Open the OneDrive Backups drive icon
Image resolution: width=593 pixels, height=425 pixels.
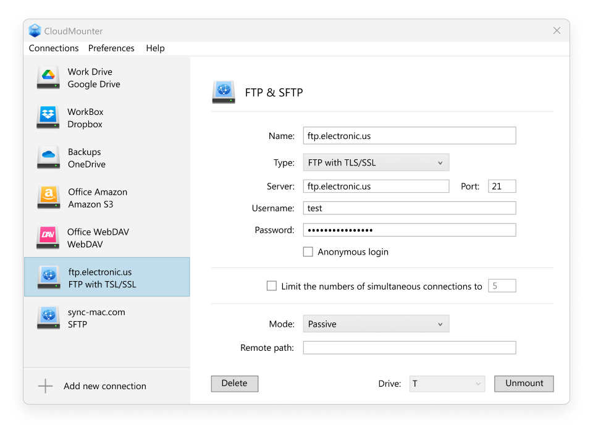tap(48, 158)
